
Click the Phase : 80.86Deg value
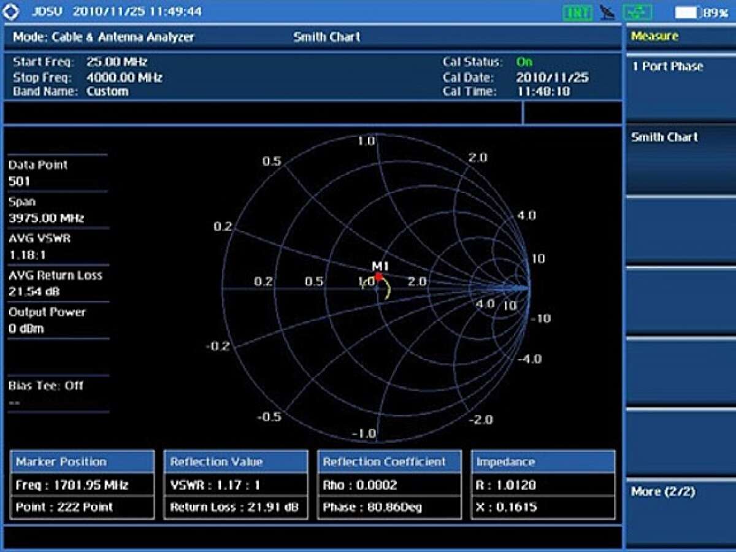click(x=389, y=507)
